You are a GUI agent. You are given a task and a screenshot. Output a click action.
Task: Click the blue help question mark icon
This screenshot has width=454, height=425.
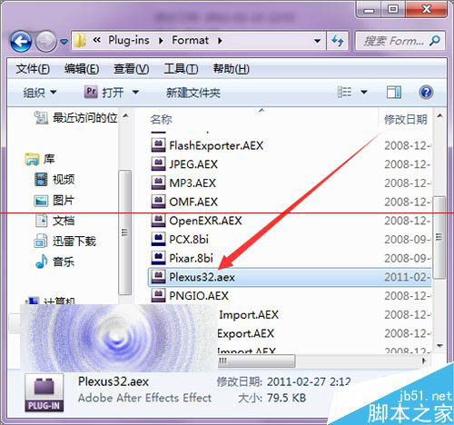tap(426, 93)
